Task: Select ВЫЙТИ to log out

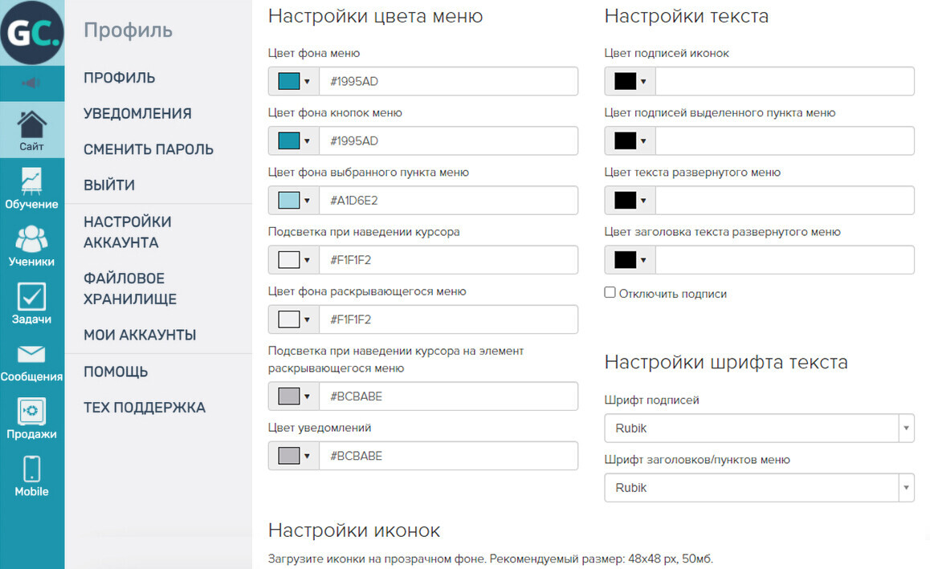Action: click(x=109, y=185)
